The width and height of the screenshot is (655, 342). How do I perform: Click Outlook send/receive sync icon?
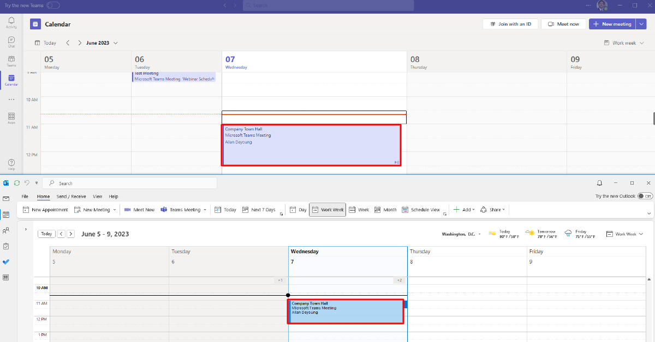17,183
